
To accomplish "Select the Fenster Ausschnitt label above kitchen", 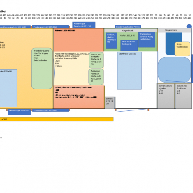I will 128,27.
